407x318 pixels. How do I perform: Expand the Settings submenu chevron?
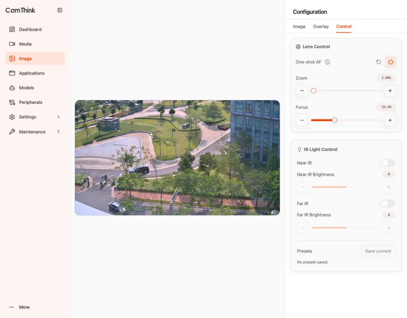(x=59, y=117)
